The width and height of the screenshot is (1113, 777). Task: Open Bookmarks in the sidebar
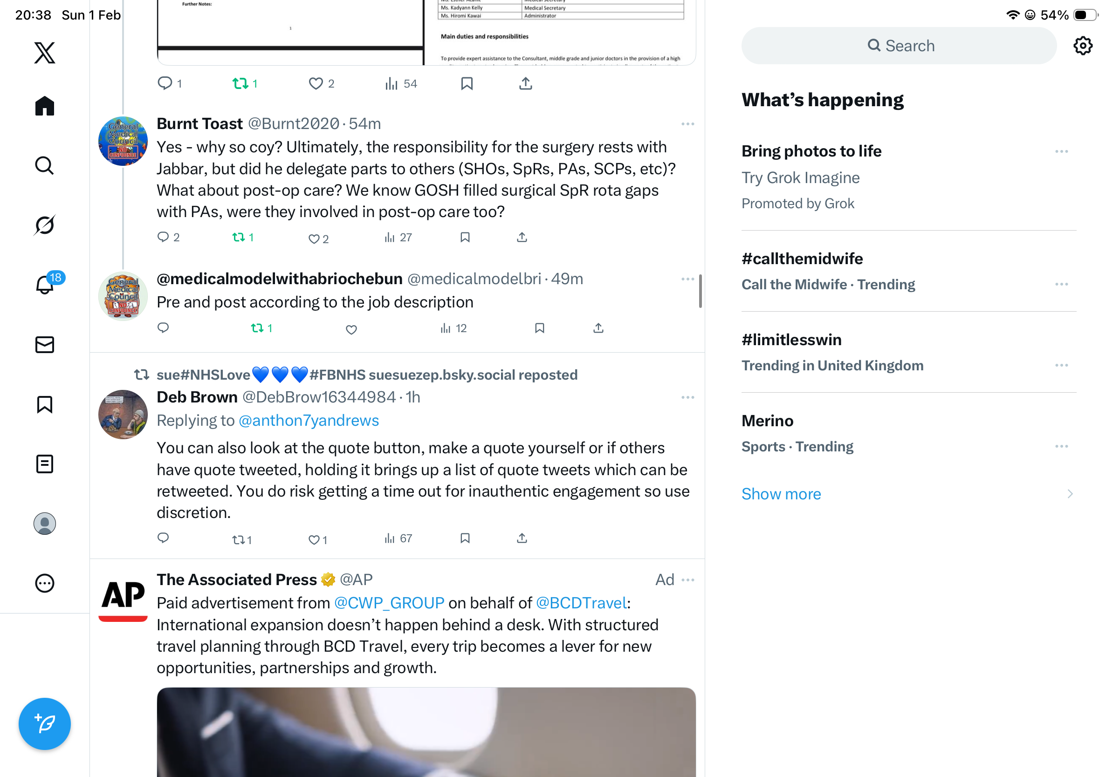coord(45,404)
